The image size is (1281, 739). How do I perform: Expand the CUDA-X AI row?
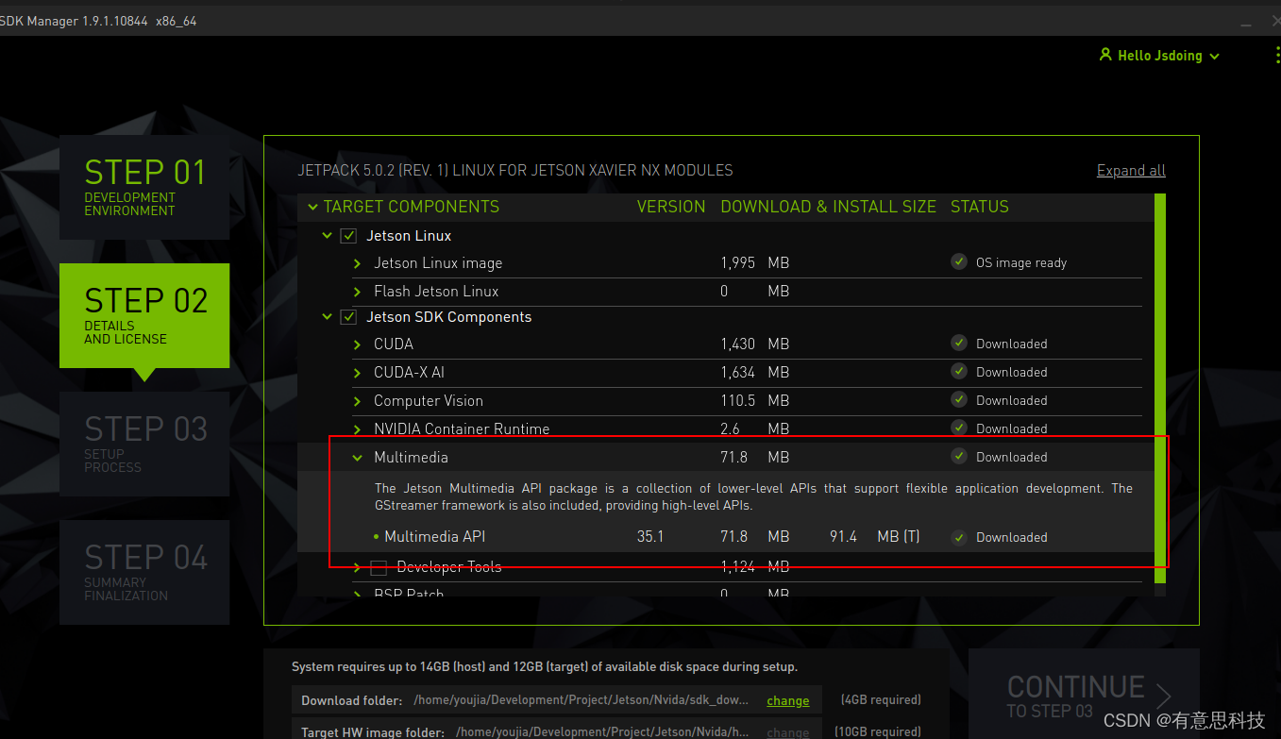coord(358,373)
